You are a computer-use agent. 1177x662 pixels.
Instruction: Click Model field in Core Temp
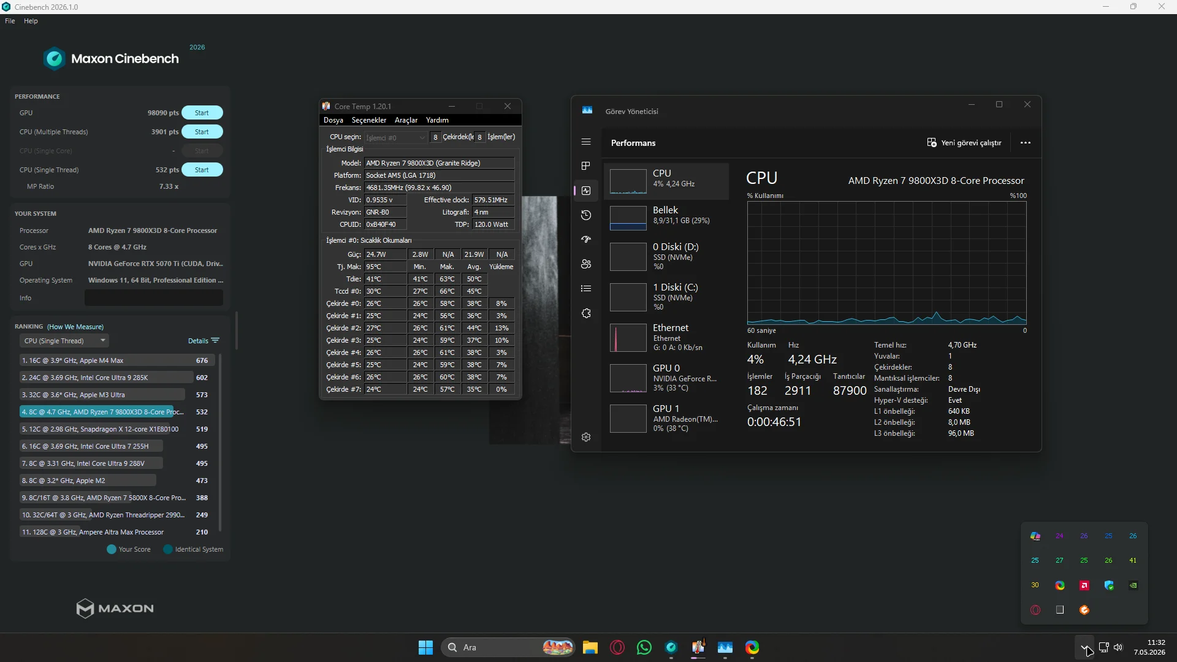pyautogui.click(x=440, y=163)
